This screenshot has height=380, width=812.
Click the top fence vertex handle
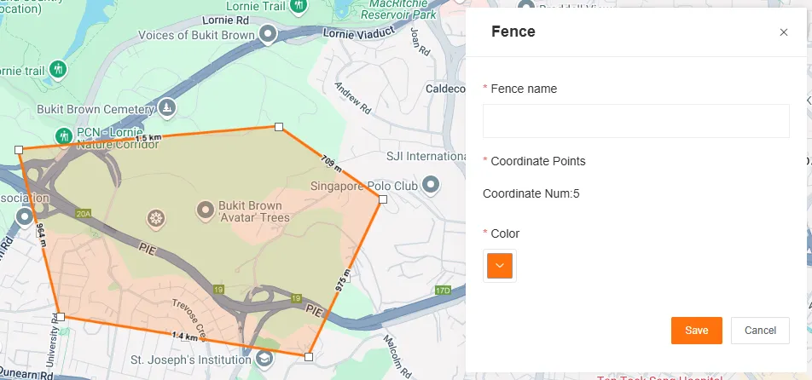[279, 127]
